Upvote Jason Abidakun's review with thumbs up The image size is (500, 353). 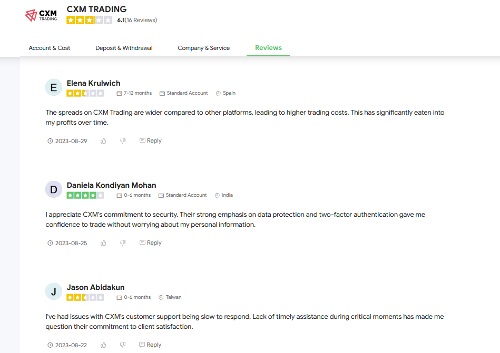(103, 345)
